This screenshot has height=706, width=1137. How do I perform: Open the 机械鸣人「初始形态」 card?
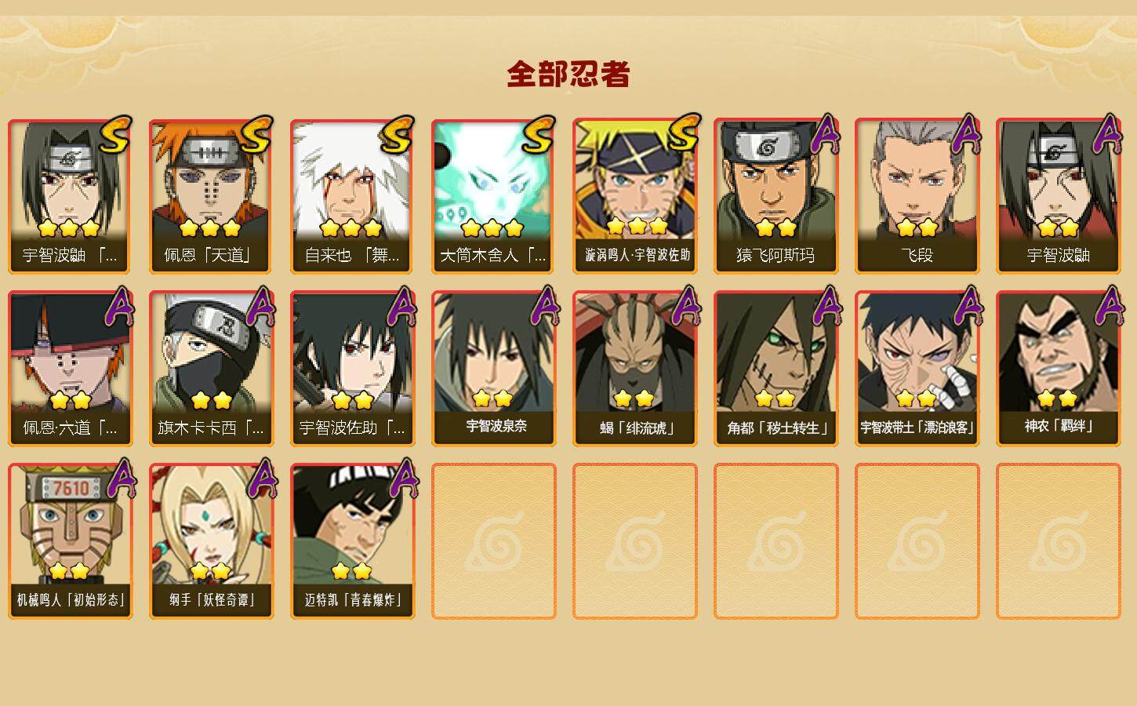pos(70,541)
